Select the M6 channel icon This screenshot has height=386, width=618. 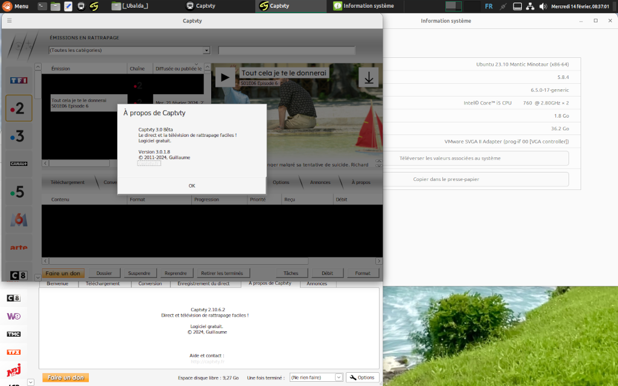pyautogui.click(x=18, y=220)
